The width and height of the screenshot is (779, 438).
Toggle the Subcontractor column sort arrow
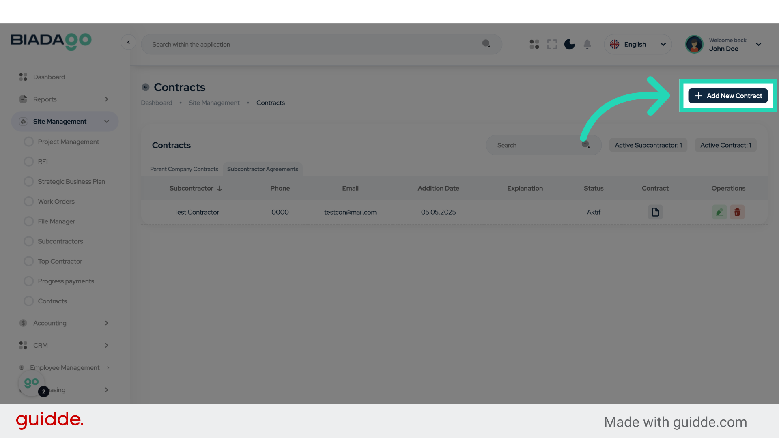[x=219, y=188]
